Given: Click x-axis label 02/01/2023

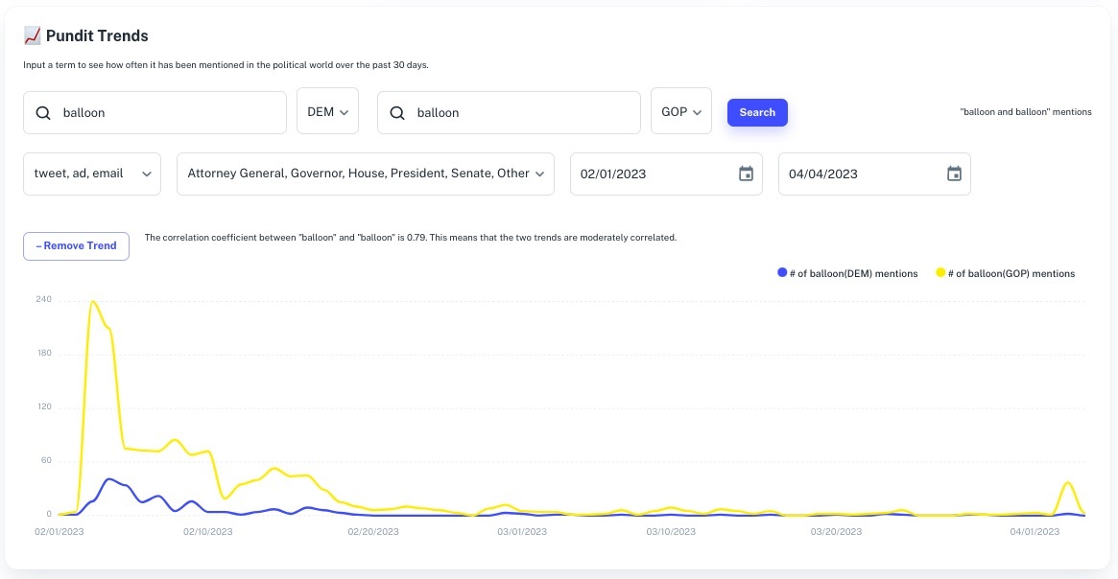Looking at the screenshot, I should click(x=59, y=531).
